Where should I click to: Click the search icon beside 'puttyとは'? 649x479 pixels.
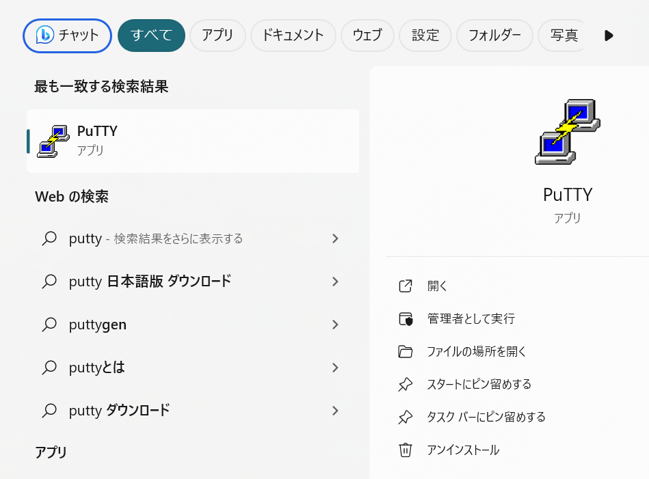tap(49, 368)
